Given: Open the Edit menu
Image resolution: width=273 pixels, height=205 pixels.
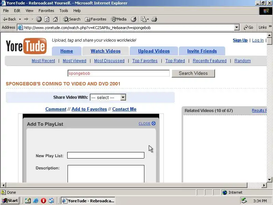Looking at the screenshot, I should pyautogui.click(x=17, y=11).
